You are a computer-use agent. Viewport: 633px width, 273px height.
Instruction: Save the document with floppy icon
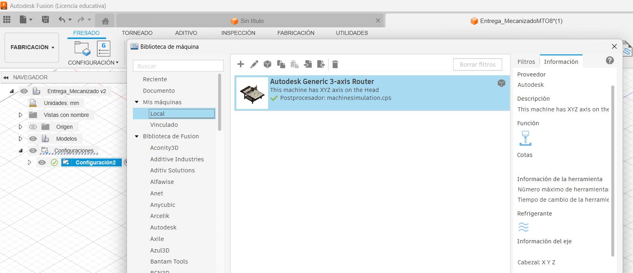45,19
